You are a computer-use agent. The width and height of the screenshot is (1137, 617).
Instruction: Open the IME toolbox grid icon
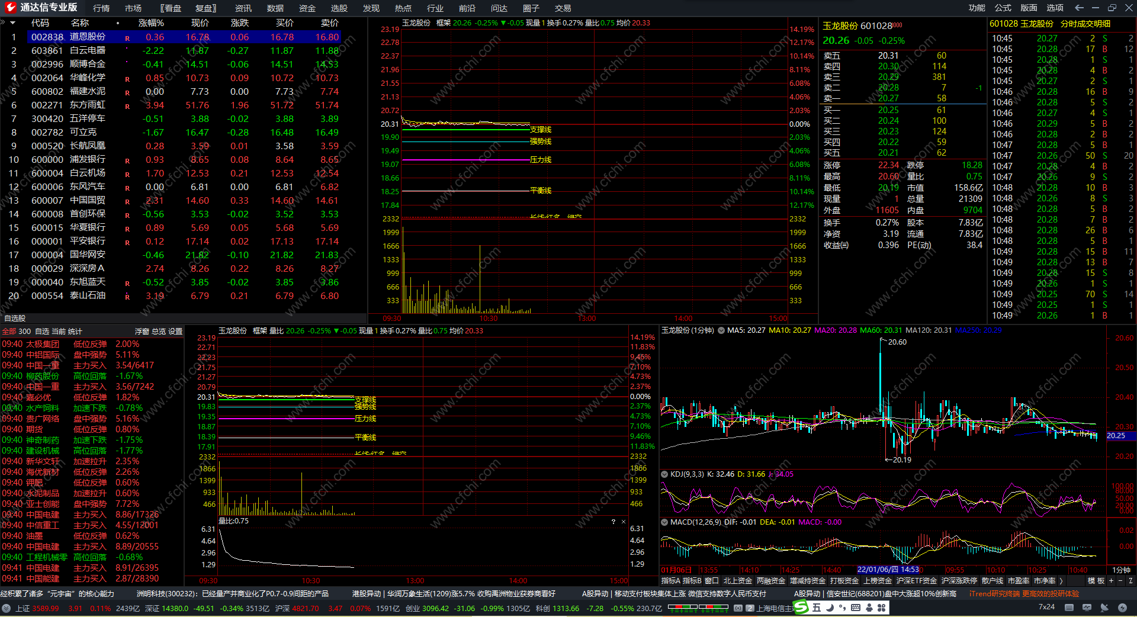(882, 608)
